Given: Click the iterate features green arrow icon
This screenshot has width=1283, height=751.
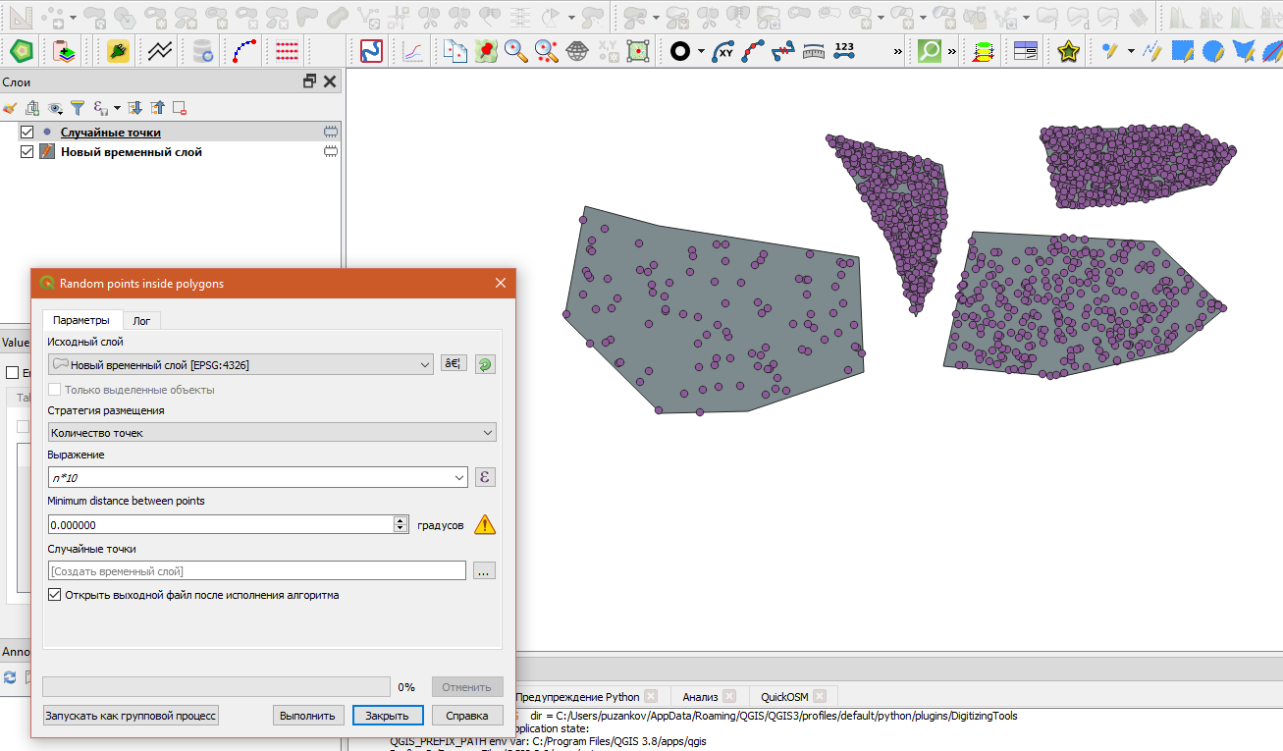Looking at the screenshot, I should (485, 365).
